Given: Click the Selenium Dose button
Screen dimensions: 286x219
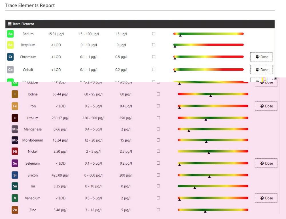Looking at the screenshot, I should [266, 163].
